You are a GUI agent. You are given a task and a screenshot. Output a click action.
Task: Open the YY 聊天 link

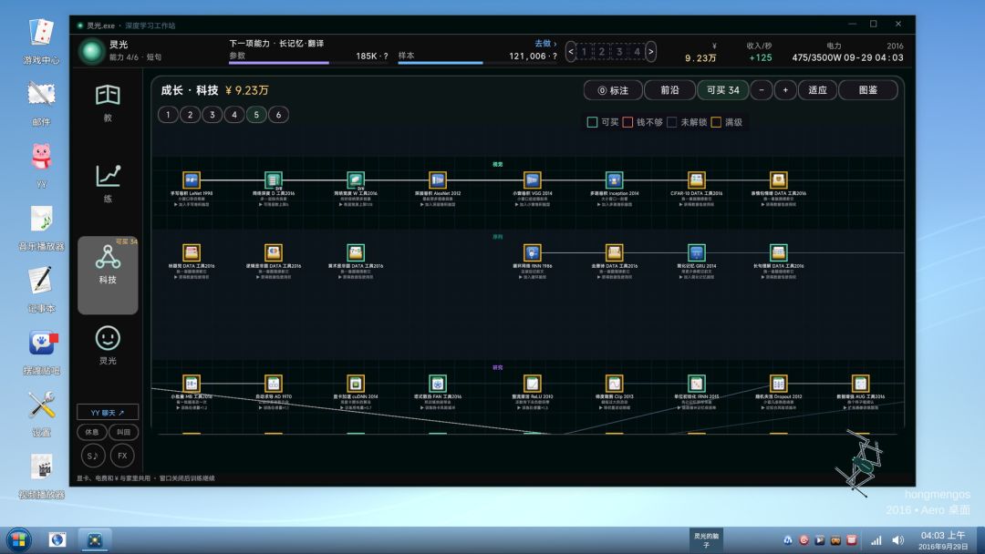[108, 412]
